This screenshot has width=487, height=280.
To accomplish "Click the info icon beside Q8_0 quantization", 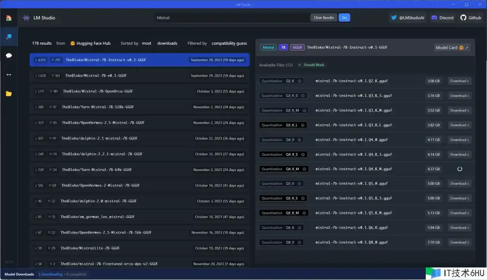I will (x=299, y=242).
